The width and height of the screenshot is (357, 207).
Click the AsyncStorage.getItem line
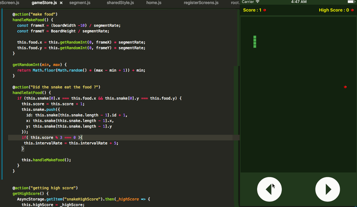[x=84, y=199]
